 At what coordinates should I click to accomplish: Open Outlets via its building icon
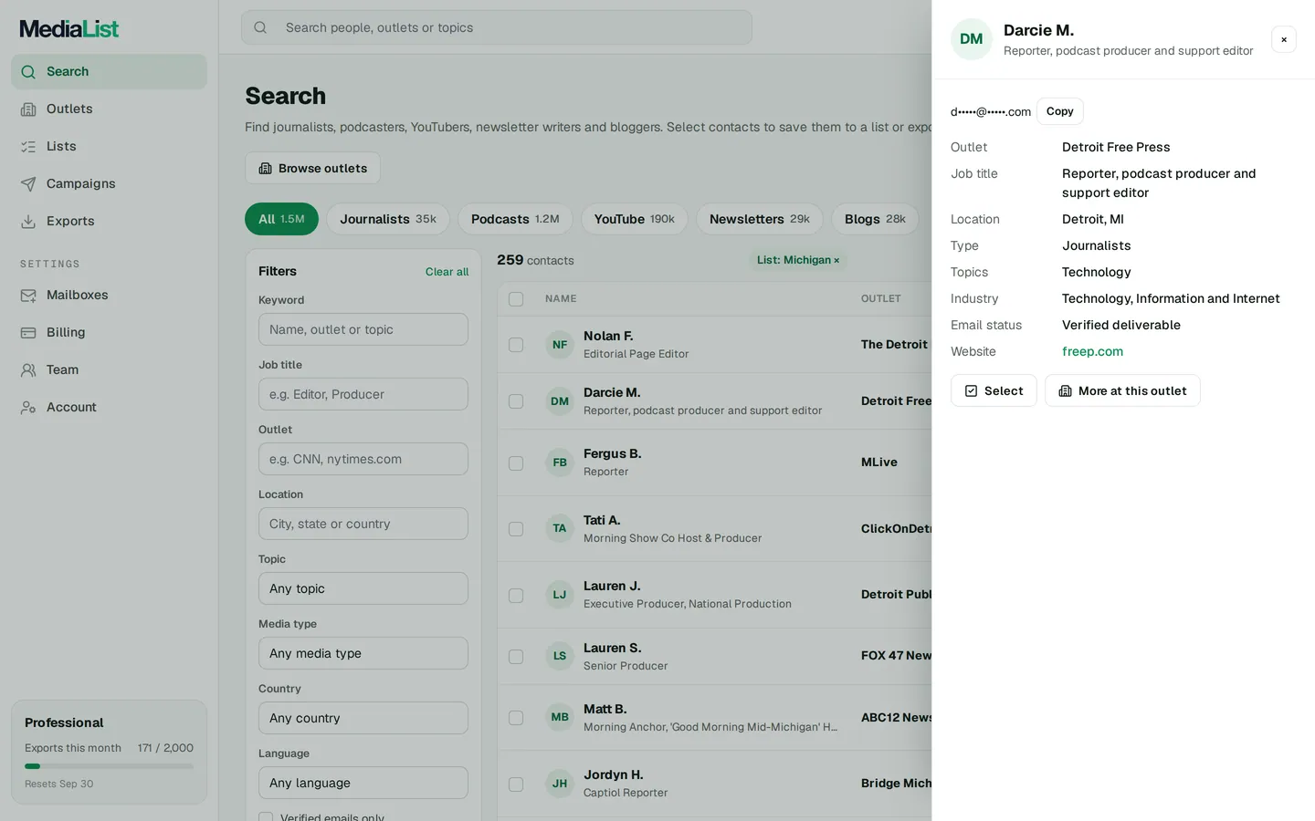28,109
